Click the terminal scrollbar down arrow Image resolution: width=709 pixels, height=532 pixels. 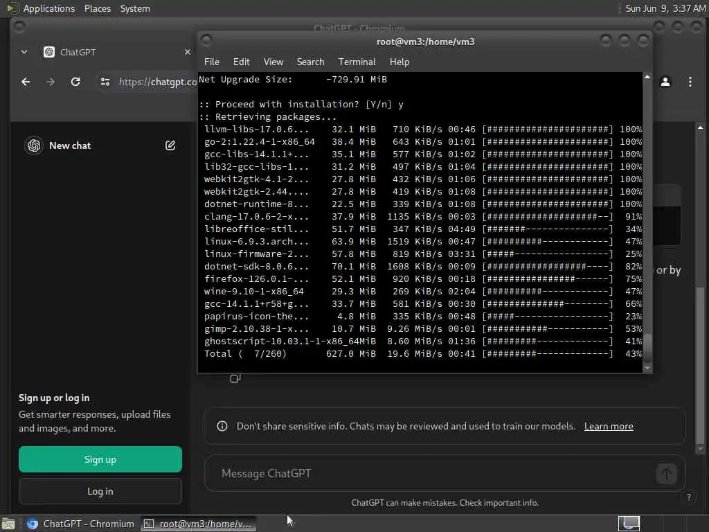pyautogui.click(x=647, y=369)
